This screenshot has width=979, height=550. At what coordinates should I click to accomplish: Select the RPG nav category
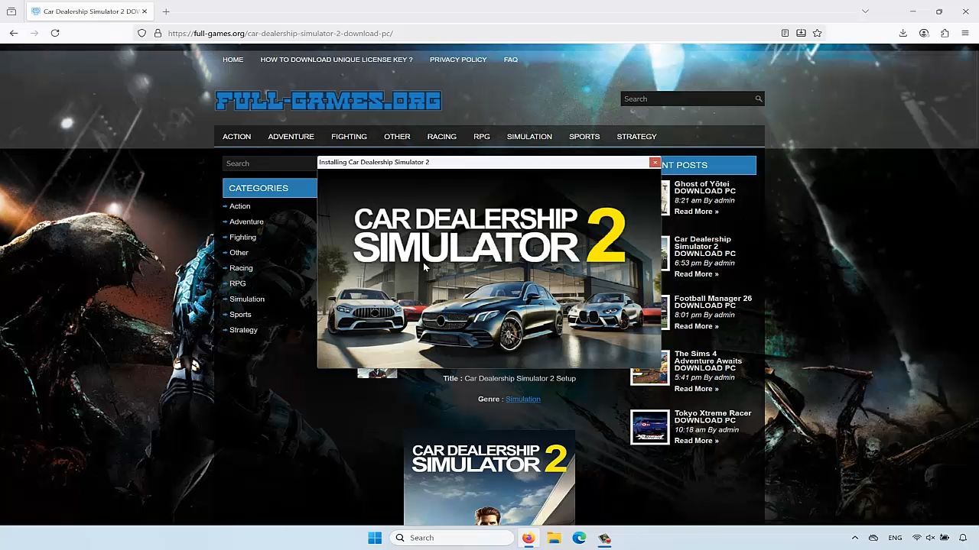(x=481, y=137)
